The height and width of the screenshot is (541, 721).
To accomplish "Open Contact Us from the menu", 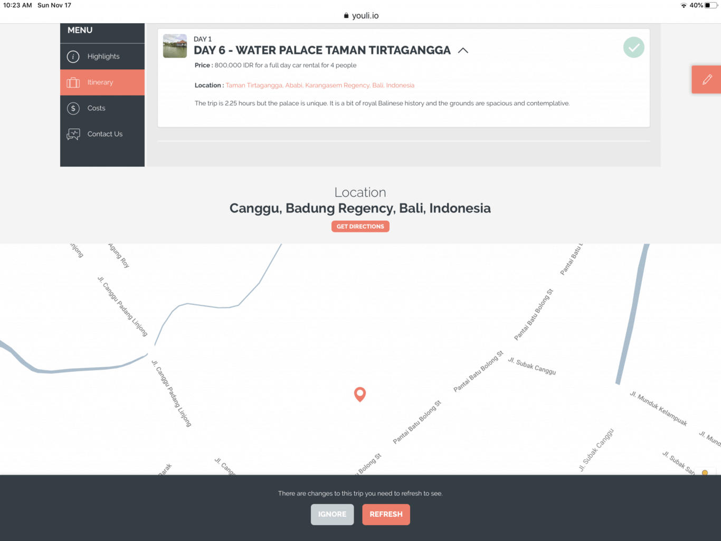I will click(x=105, y=134).
